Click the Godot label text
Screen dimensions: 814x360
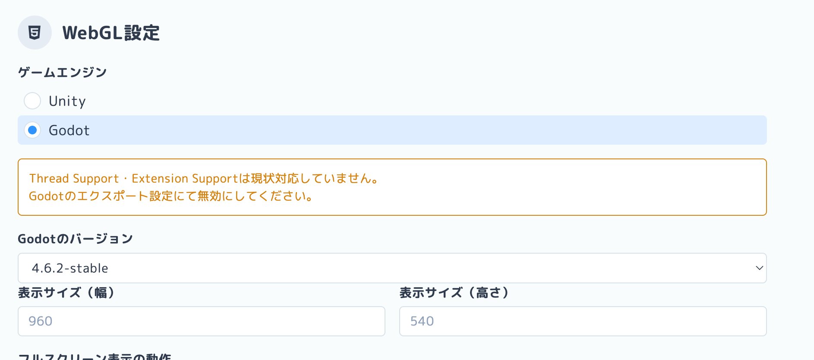point(69,130)
